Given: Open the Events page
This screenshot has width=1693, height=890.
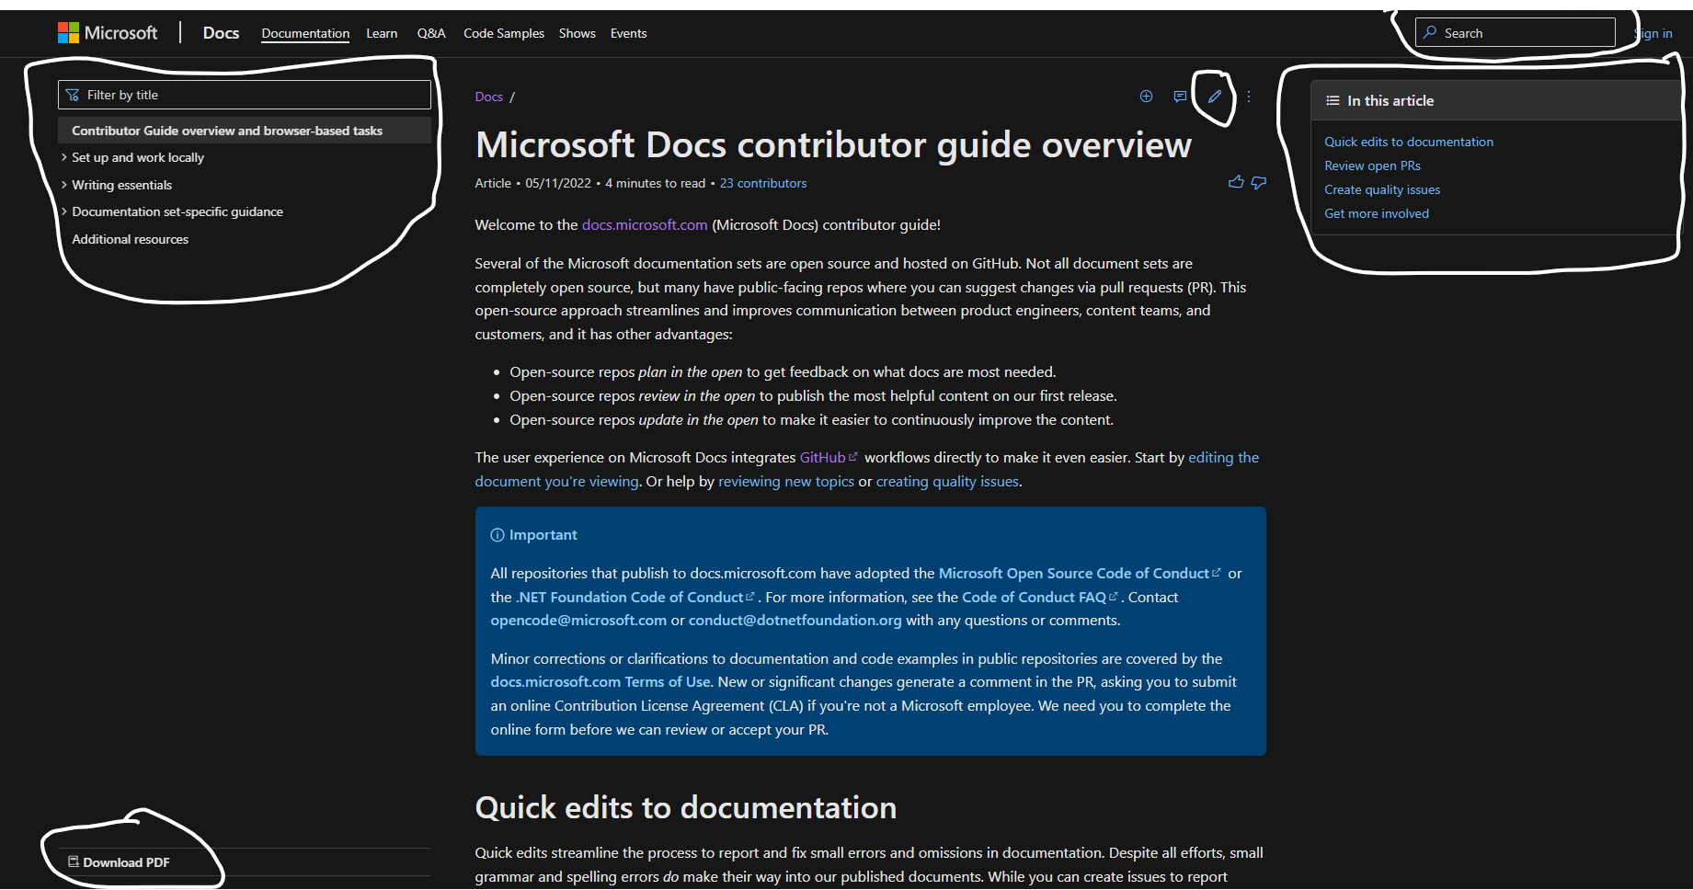Looking at the screenshot, I should pos(629,33).
